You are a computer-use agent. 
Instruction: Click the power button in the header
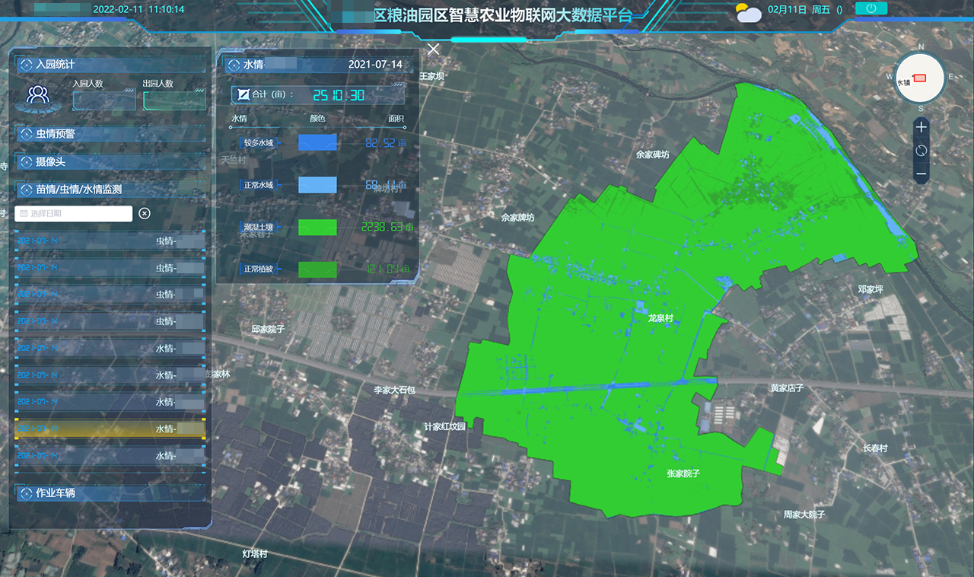[x=871, y=8]
